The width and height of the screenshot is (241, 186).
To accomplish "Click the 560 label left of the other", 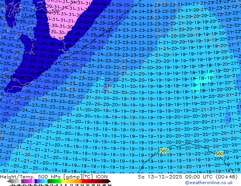I will (x=164, y=151).
